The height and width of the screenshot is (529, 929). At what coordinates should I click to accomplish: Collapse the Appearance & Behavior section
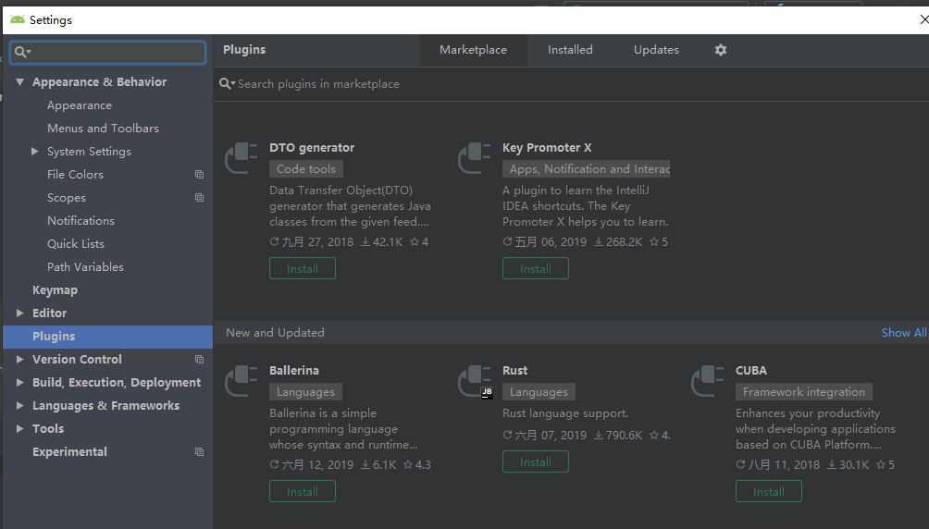coord(20,81)
